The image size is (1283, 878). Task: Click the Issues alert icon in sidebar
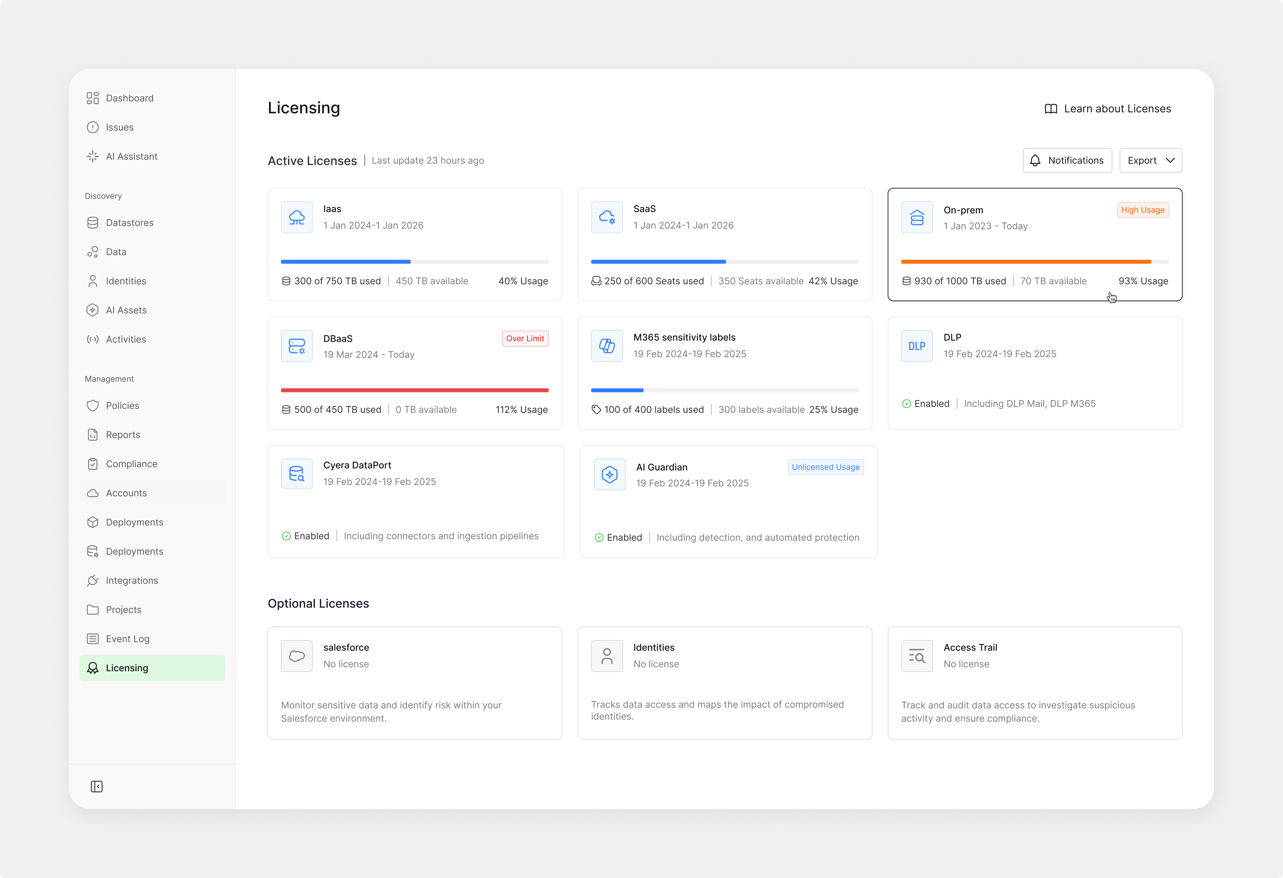click(x=93, y=128)
